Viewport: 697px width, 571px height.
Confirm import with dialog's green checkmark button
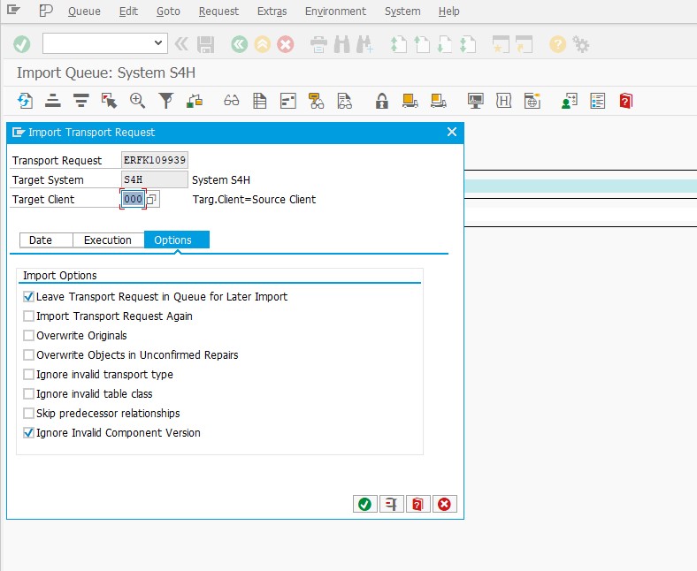tap(365, 504)
